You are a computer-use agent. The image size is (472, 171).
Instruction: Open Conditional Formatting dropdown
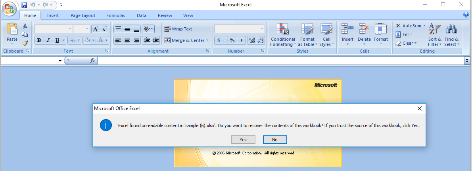[x=283, y=35]
